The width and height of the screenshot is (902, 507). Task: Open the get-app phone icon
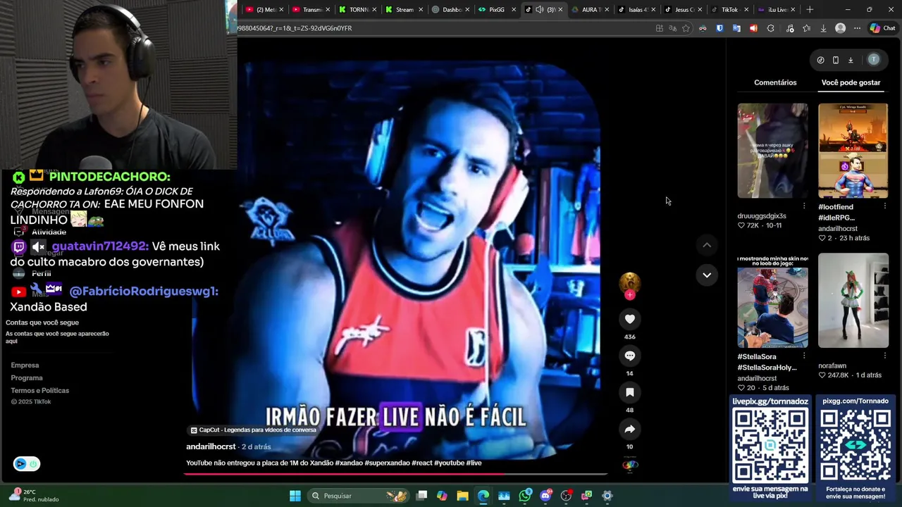tap(836, 60)
